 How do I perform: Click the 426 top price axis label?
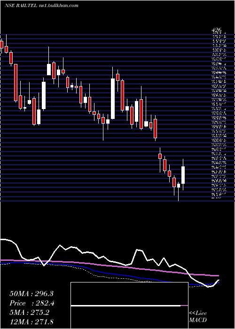[216, 31]
